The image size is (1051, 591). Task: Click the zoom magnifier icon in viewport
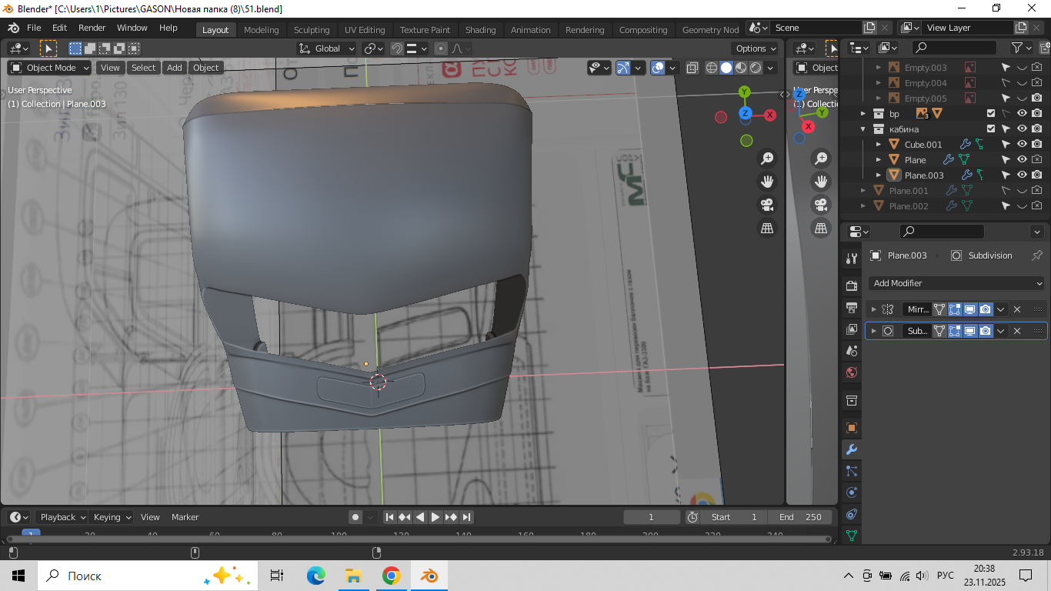coord(767,159)
